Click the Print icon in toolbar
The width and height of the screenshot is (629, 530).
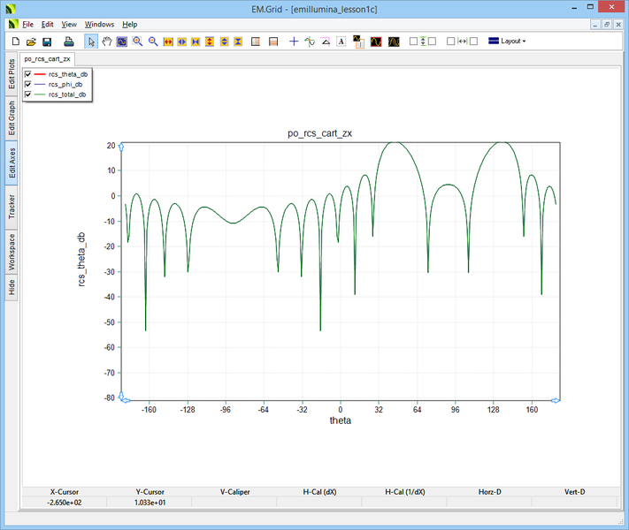[x=68, y=42]
